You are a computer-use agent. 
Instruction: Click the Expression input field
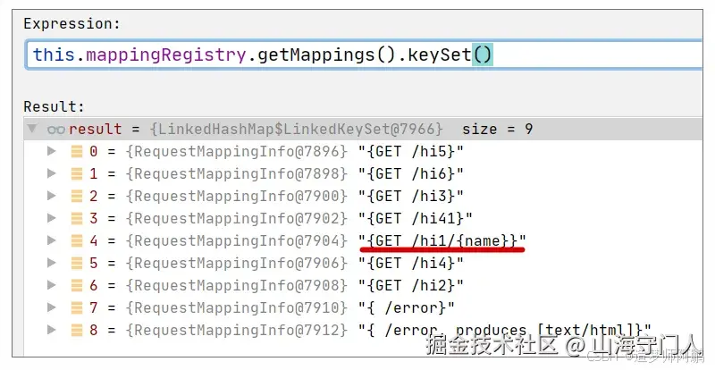pyautogui.click(x=364, y=55)
